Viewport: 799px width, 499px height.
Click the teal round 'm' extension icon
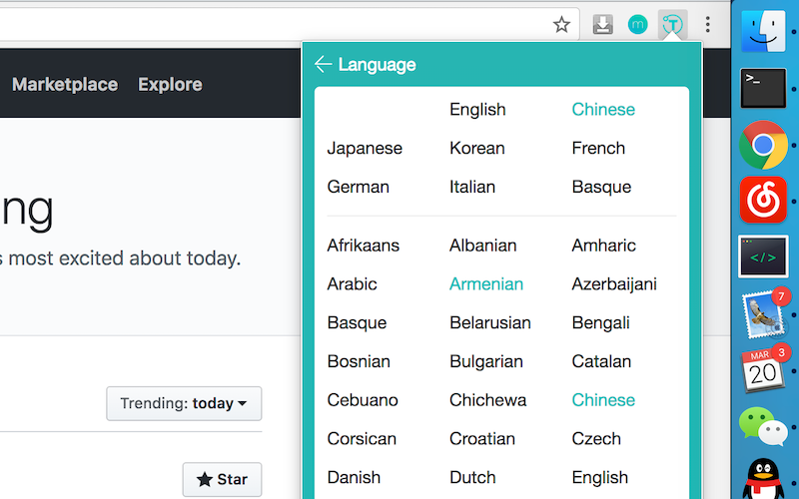pos(637,24)
